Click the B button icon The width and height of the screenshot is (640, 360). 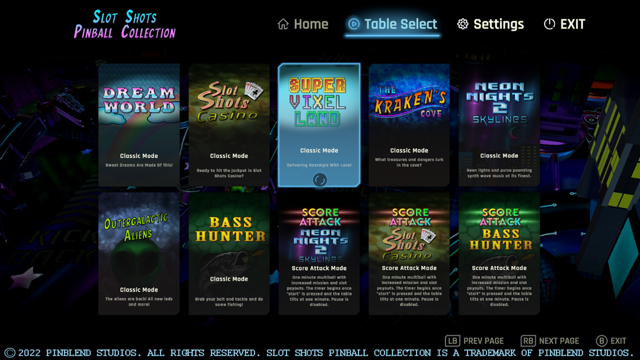coord(602,341)
